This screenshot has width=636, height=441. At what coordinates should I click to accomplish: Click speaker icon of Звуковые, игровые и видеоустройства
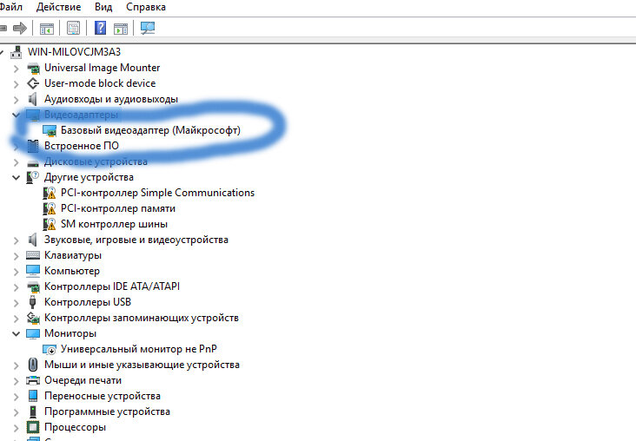coord(32,240)
